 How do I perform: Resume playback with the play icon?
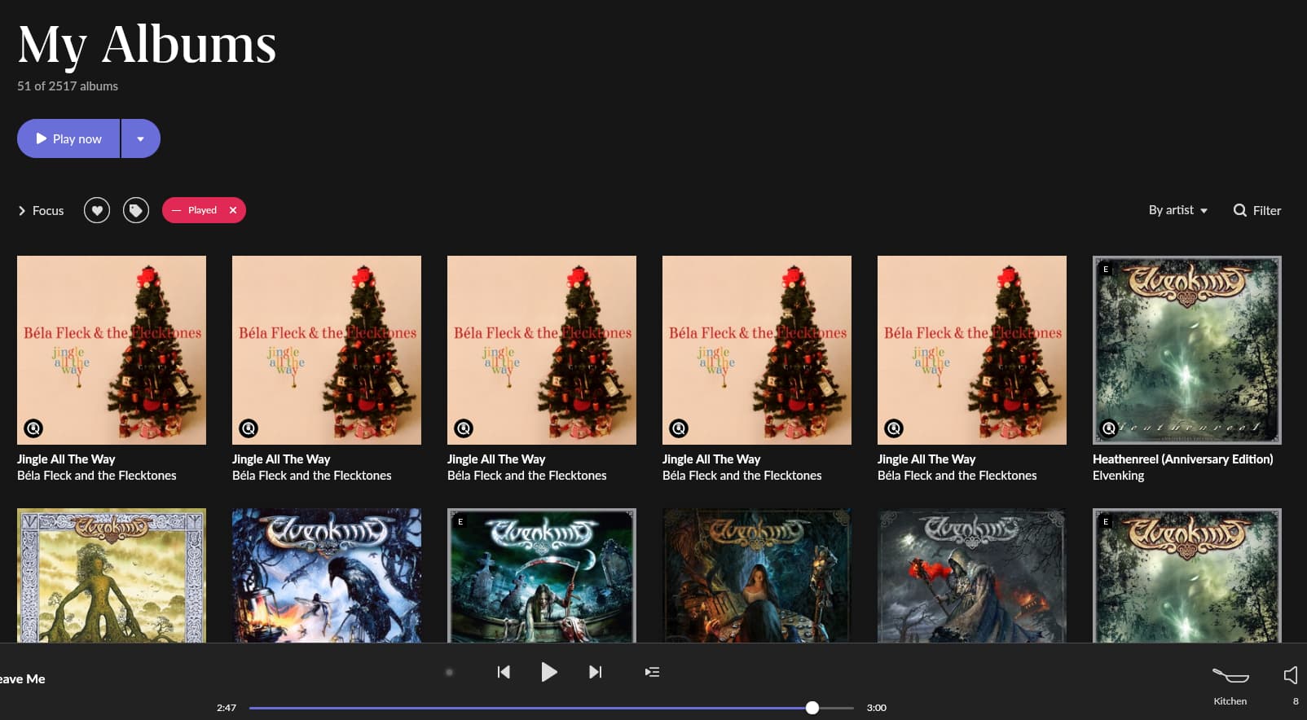click(549, 672)
